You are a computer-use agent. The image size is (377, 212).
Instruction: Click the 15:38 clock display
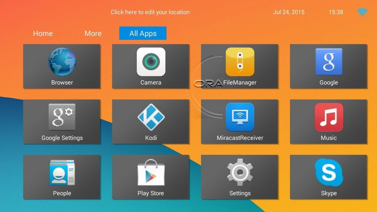point(336,12)
